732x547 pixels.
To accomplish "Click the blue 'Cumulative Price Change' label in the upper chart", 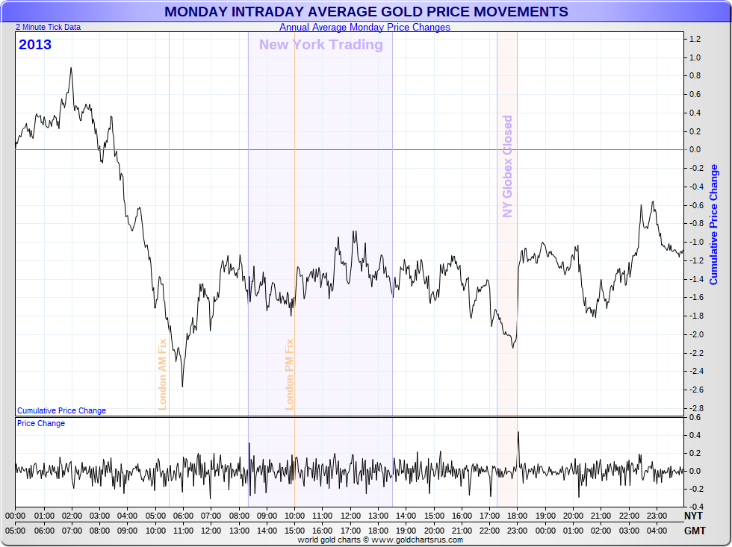I will 61,410.
